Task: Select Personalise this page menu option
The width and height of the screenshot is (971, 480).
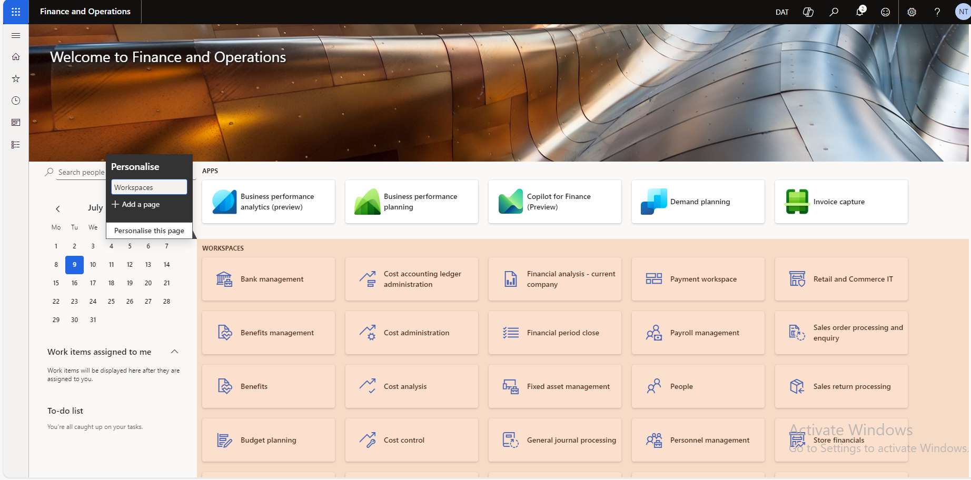Action: point(149,231)
